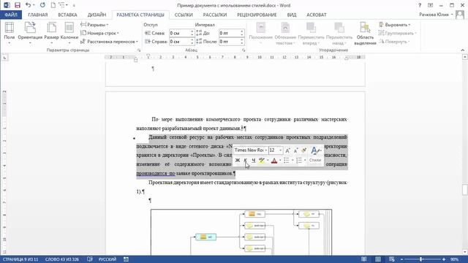Open the Times New Roman font dropdown
Screen dimensions: 468x263
click(x=266, y=150)
